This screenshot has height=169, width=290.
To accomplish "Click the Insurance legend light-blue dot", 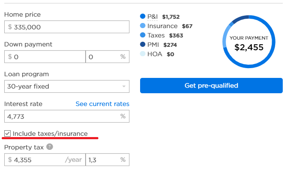I will [143, 26].
